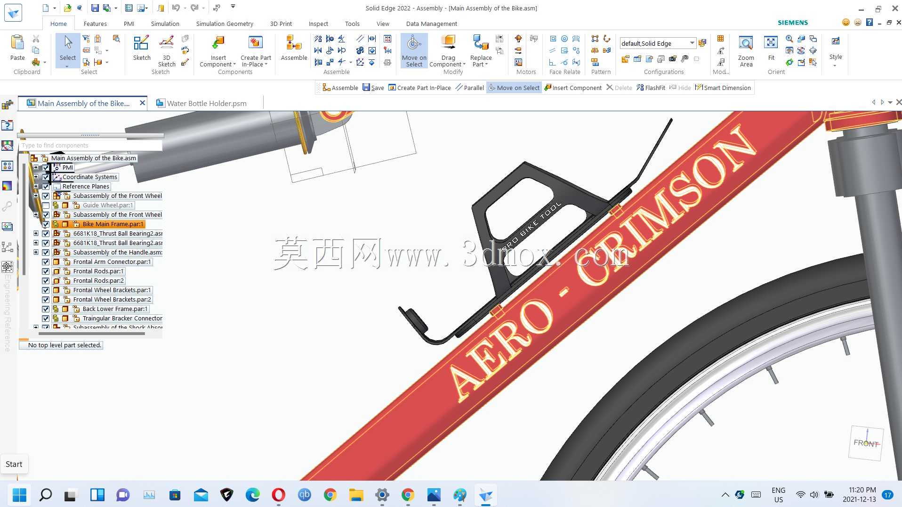This screenshot has height=507, width=902.
Task: Toggle Move on Select ribbon button
Action: (x=414, y=51)
